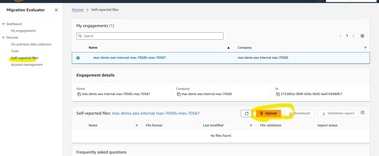
Task: Go to next engagements page arrow
Action: click(353, 36)
